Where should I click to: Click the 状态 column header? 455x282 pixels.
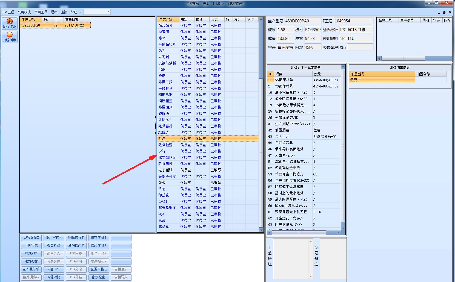coord(217,20)
